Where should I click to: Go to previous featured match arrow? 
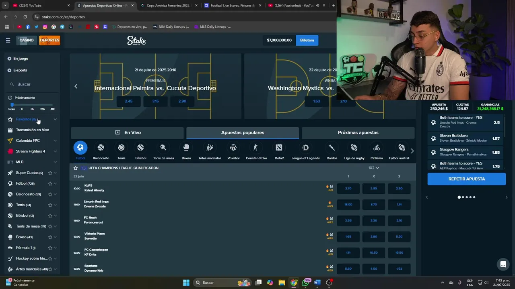click(x=76, y=86)
